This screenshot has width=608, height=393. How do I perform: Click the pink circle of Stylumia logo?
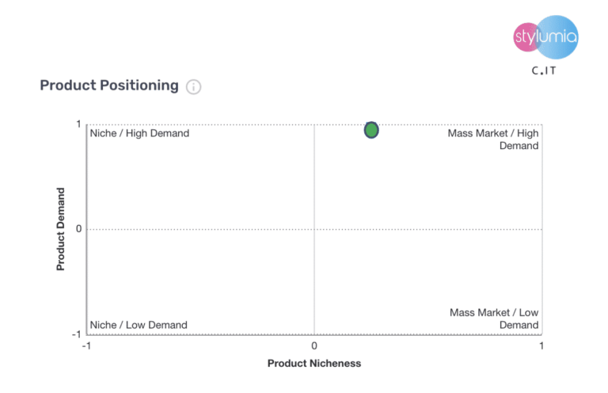point(526,37)
